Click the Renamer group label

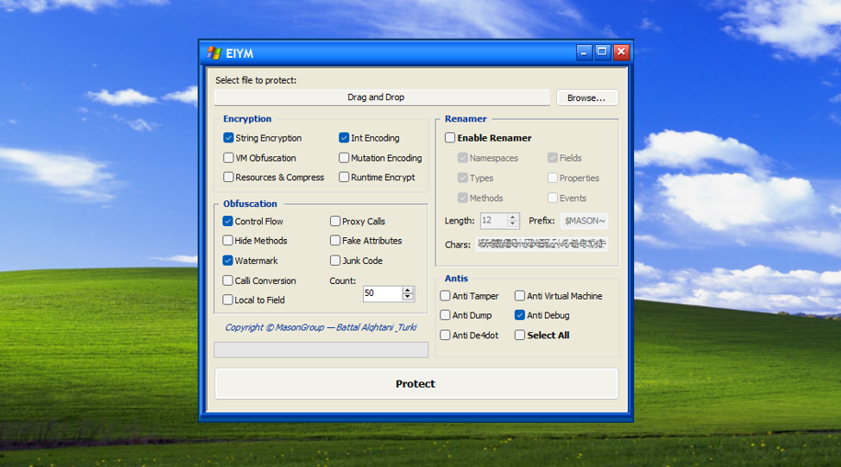pos(466,119)
